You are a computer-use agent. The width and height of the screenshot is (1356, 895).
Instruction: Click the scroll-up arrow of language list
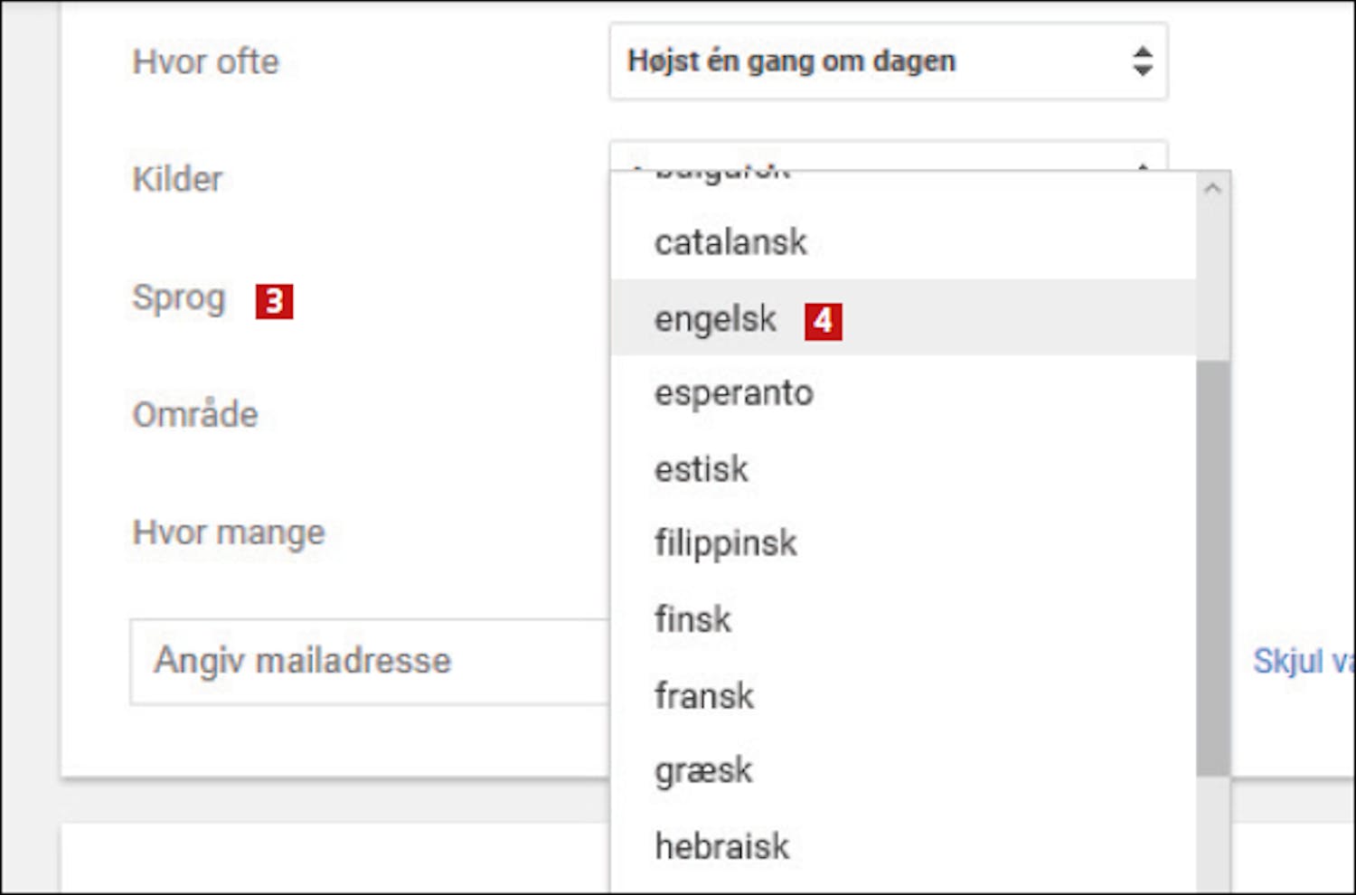1213,189
